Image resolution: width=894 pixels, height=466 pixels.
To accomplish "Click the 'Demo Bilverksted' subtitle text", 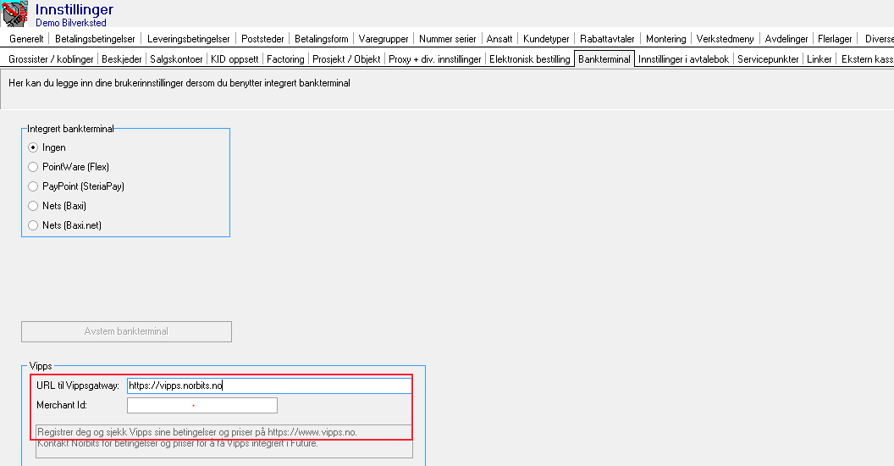I will click(71, 23).
